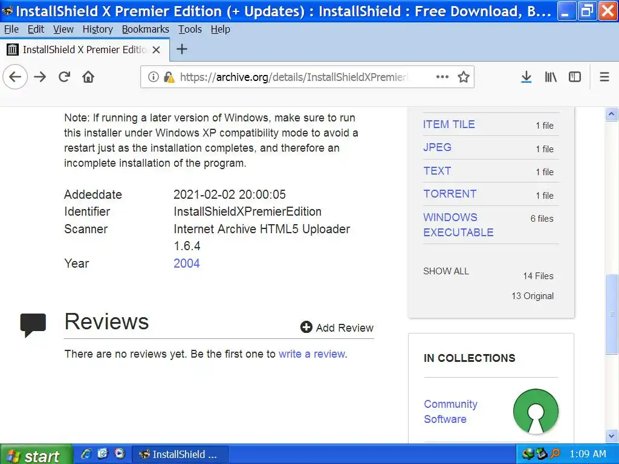This screenshot has height=464, width=619.
Task: Open page actions three-dot menu
Action: [x=442, y=77]
